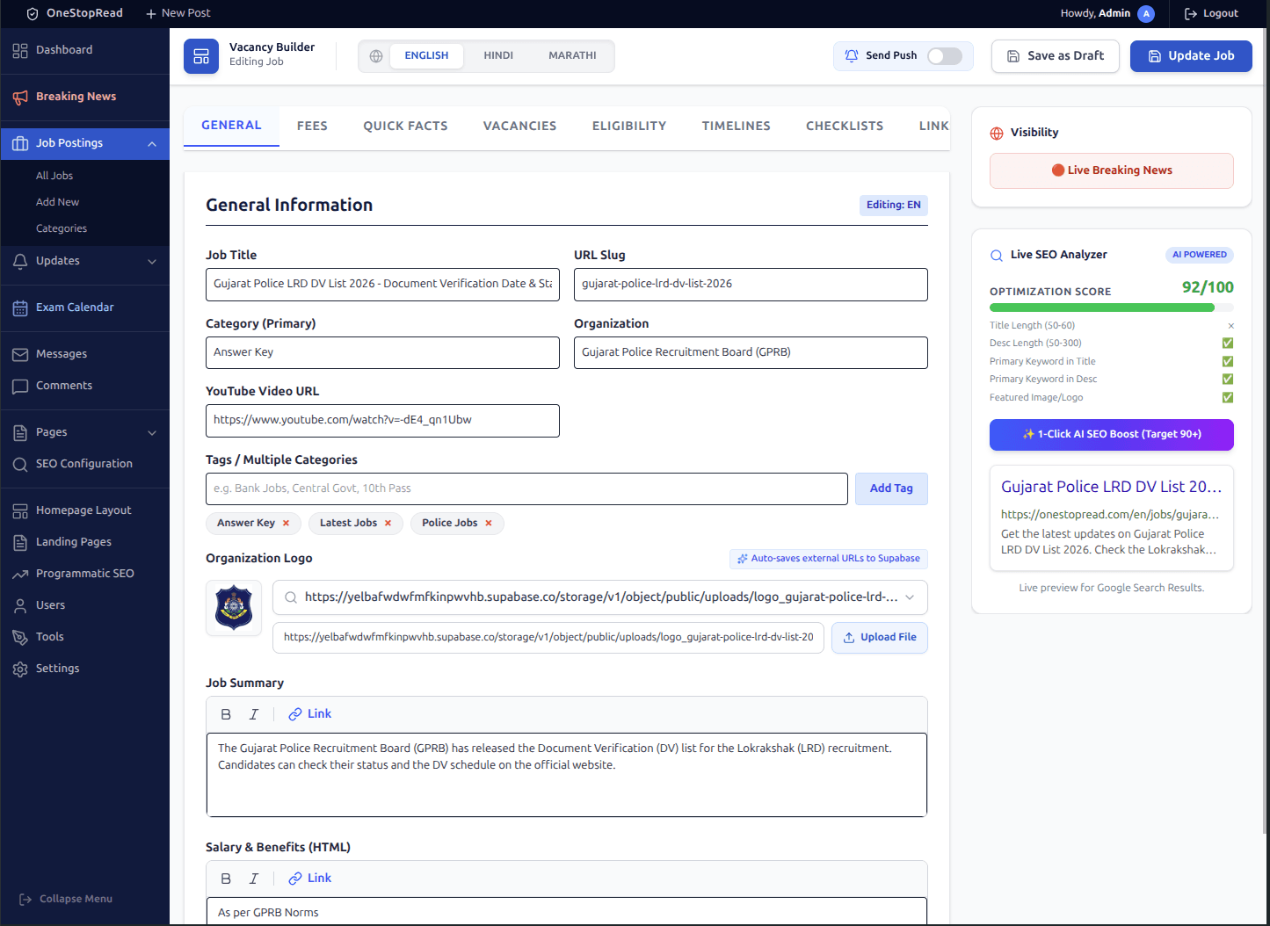Open the Fees tab

coord(312,127)
